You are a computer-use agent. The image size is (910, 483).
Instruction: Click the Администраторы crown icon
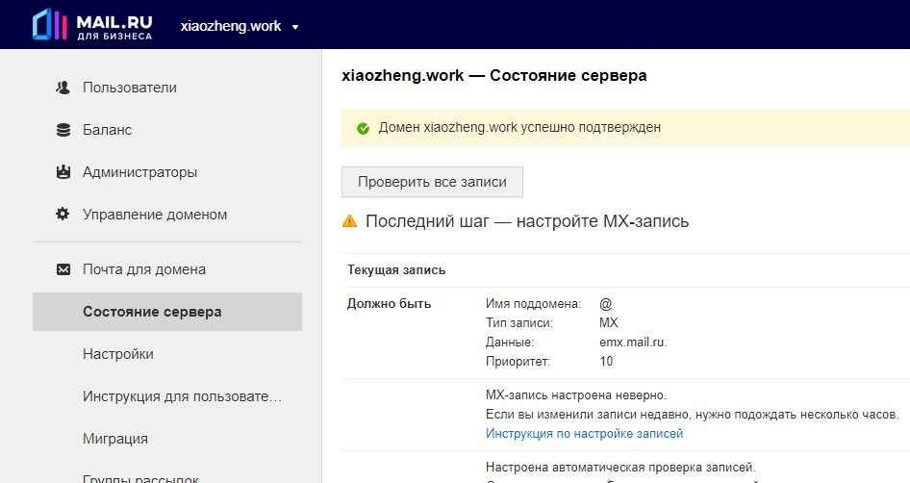(63, 172)
